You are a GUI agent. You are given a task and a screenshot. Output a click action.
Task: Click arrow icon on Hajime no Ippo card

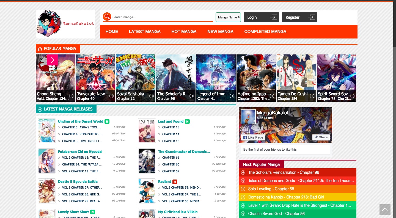tap(272, 96)
